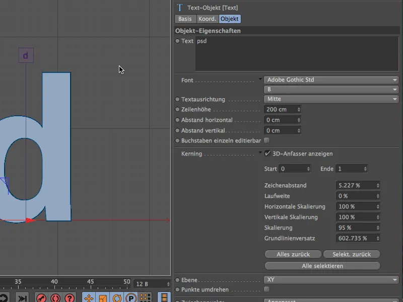The height and width of the screenshot is (302, 403).
Task: Toggle the Abstand horizontal animation dot
Action: point(177,120)
